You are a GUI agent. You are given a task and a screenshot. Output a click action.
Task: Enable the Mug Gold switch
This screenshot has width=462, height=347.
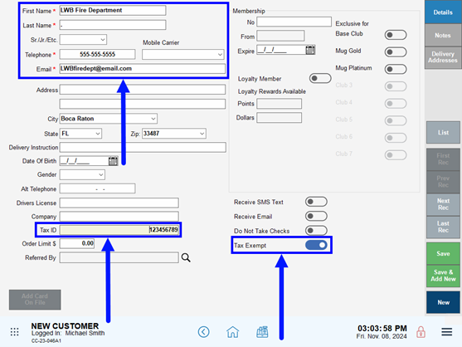coord(396,52)
